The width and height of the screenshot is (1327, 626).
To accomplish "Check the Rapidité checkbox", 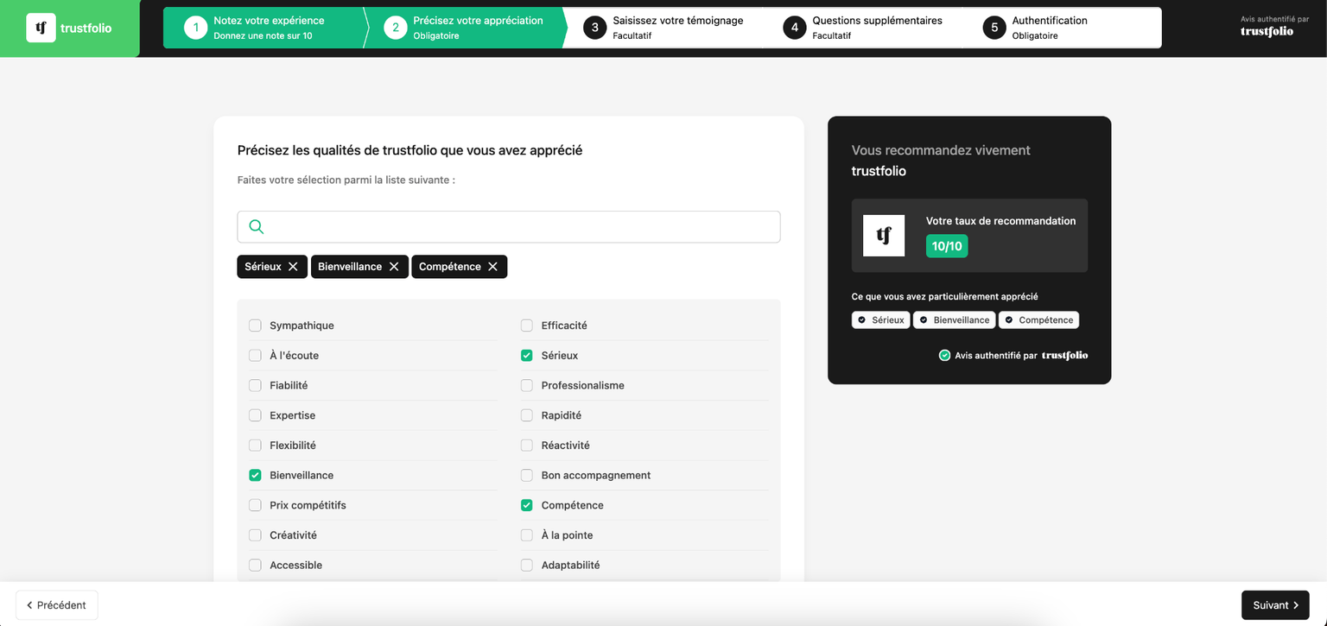I will click(x=527, y=415).
